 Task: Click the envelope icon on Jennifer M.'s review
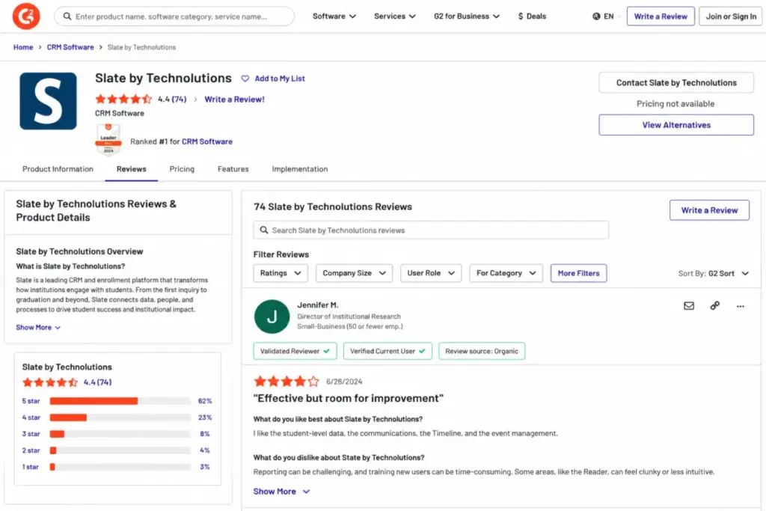click(x=689, y=306)
